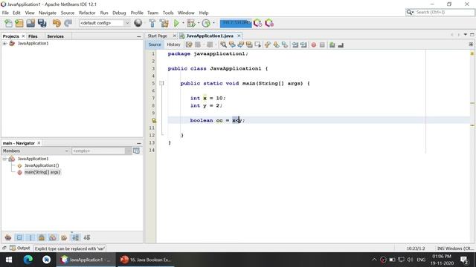The width and height of the screenshot is (476, 267).
Task: Select main(String[] args) in Navigator
Action: click(42, 172)
